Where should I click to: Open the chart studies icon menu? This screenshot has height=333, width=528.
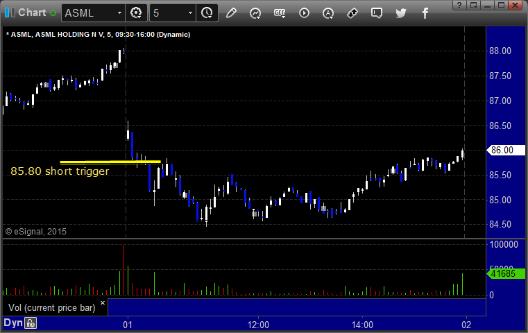pos(255,13)
